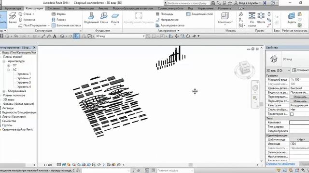Select the Балка (Beam) tool

pyautogui.click(x=13, y=18)
